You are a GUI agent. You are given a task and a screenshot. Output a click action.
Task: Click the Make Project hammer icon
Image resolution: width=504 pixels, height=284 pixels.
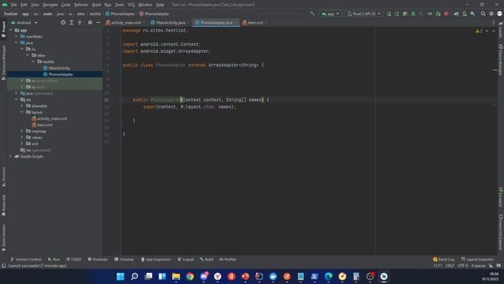pos(312,14)
